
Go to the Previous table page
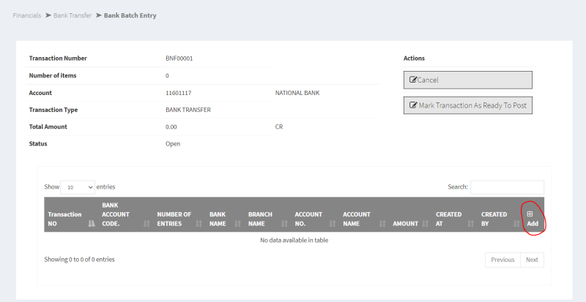coord(502,260)
